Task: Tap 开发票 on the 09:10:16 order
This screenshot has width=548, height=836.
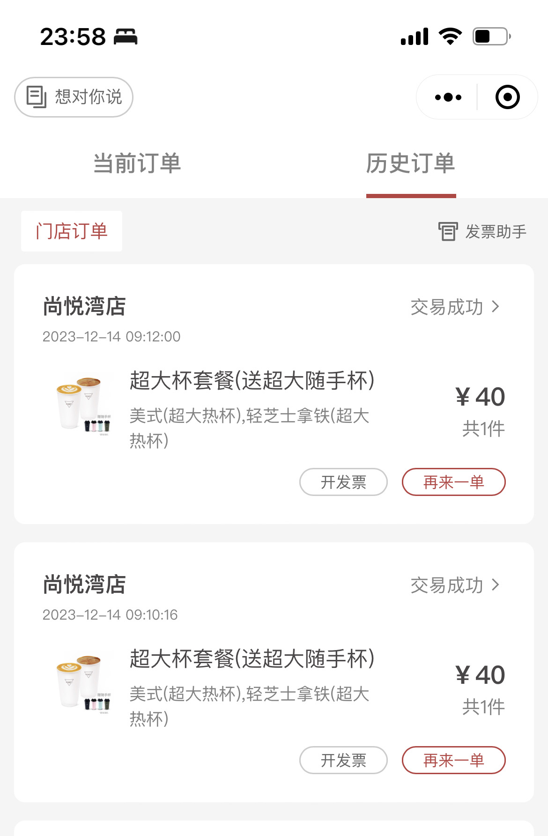Action: click(343, 760)
